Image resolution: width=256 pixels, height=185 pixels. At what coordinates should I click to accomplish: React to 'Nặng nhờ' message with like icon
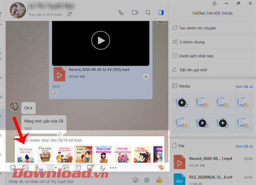60,134
